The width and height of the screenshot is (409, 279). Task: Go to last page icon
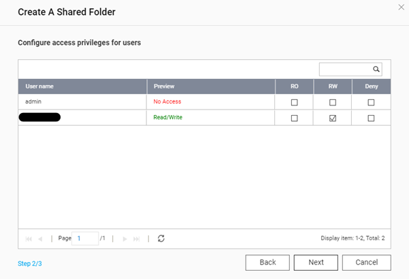(x=137, y=239)
